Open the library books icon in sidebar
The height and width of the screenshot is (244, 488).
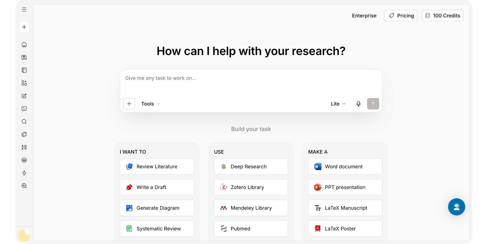click(x=24, y=57)
